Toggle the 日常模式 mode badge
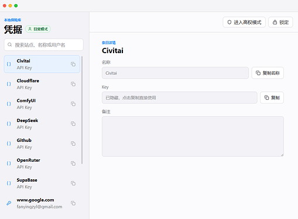The width and height of the screenshot is (298, 219). point(38,29)
